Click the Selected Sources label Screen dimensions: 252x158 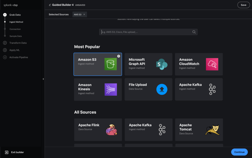pos(59,14)
